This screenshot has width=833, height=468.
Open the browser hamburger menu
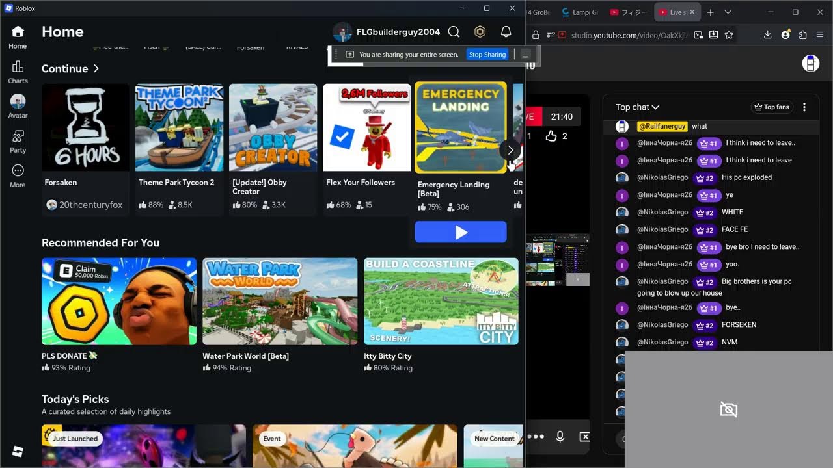click(820, 35)
